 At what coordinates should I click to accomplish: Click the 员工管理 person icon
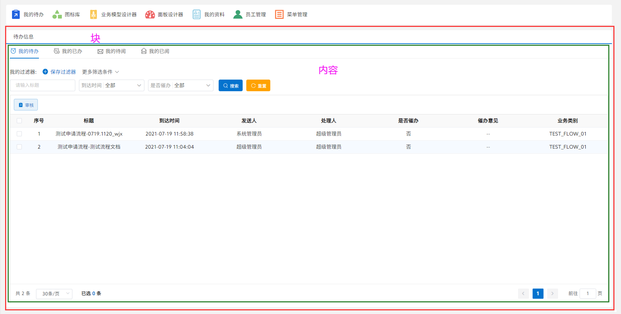click(238, 15)
